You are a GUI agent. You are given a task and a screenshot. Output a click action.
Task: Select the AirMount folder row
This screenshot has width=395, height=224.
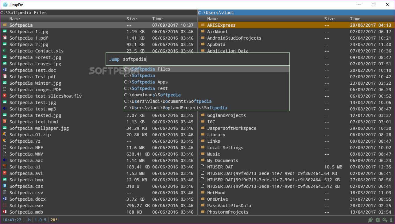(x=296, y=32)
